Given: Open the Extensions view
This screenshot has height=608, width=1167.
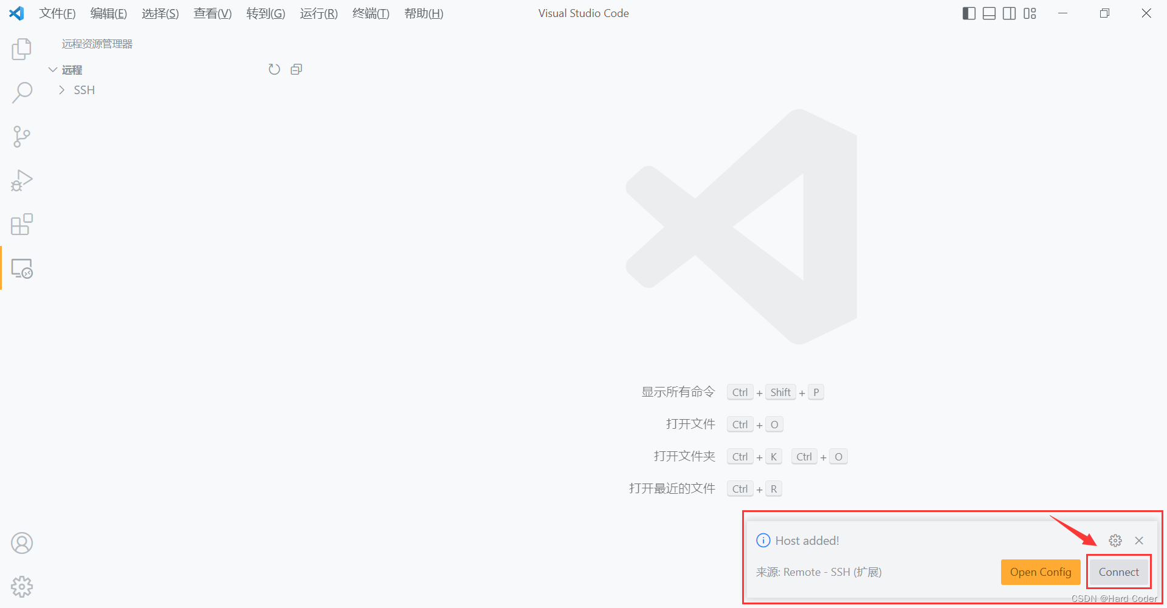Looking at the screenshot, I should pyautogui.click(x=22, y=224).
